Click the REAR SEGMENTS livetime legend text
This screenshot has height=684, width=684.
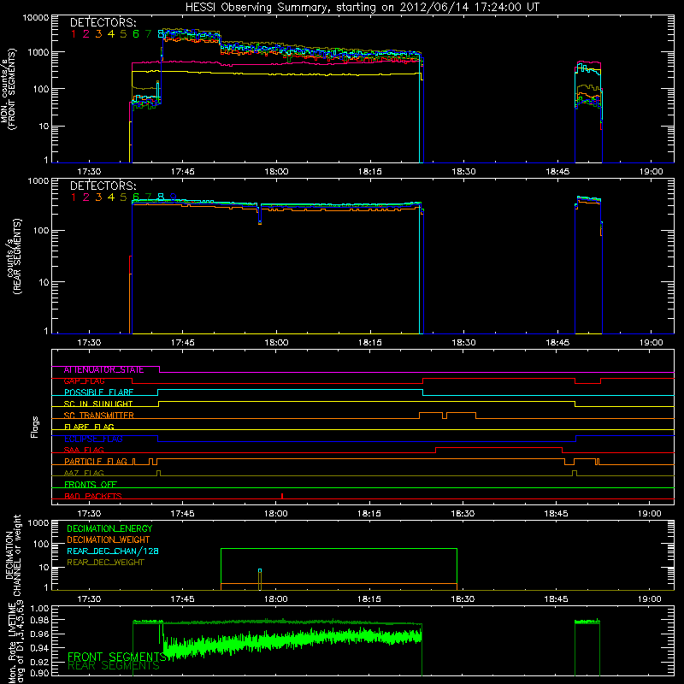pos(114,666)
